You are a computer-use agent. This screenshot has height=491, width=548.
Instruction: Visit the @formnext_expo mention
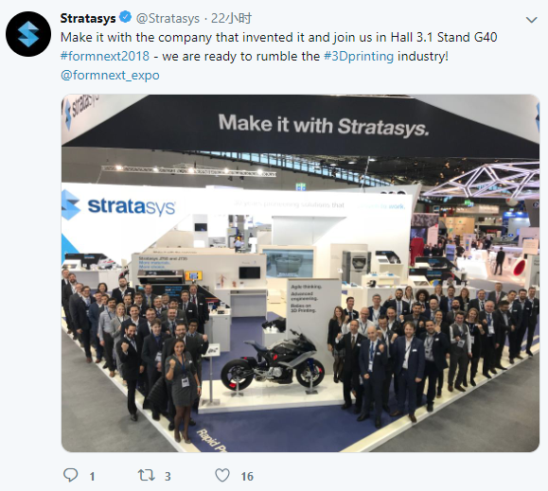point(110,75)
